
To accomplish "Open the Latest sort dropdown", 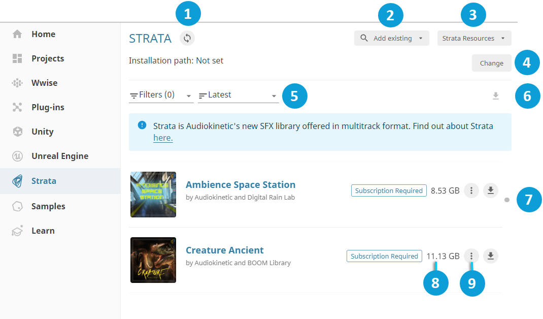I will pyautogui.click(x=238, y=95).
